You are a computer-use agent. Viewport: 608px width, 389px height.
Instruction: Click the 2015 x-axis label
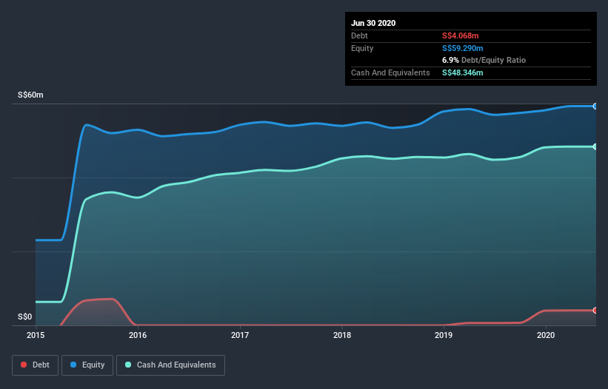pyautogui.click(x=36, y=335)
